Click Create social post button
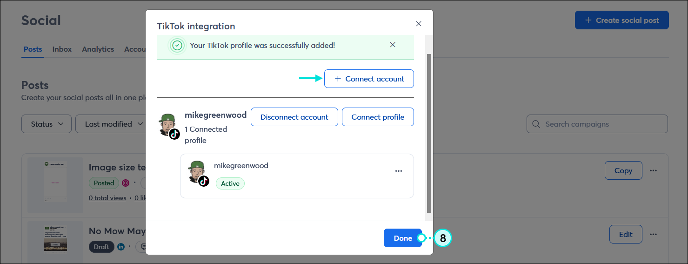The height and width of the screenshot is (264, 688). [622, 20]
